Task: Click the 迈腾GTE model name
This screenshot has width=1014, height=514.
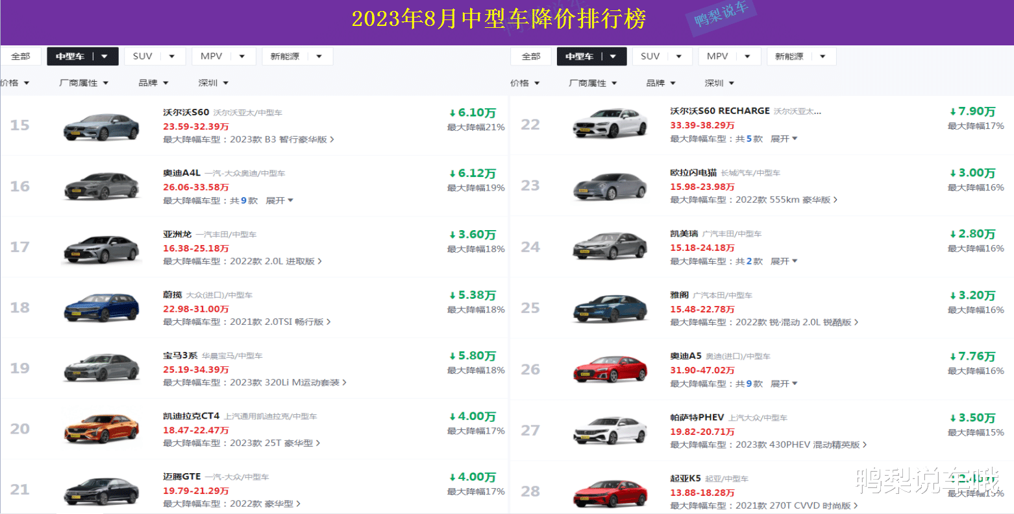Action: (x=182, y=476)
